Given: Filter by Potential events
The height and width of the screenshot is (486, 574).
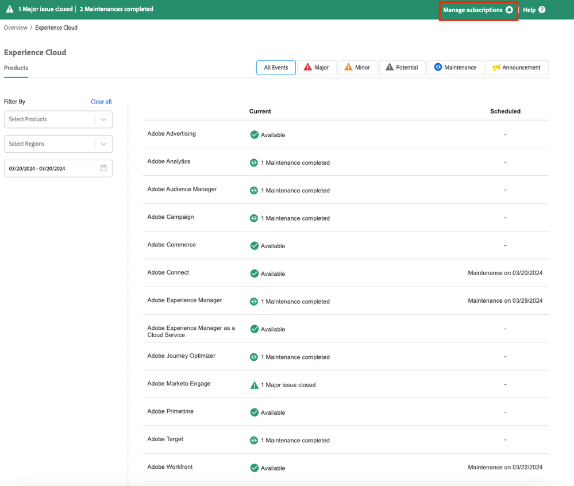Looking at the screenshot, I should pyautogui.click(x=402, y=68).
